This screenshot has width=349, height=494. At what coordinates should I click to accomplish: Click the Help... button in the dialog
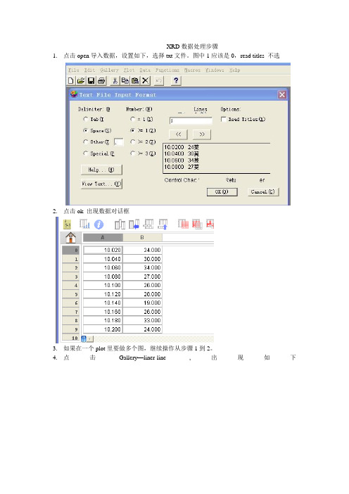[101, 170]
